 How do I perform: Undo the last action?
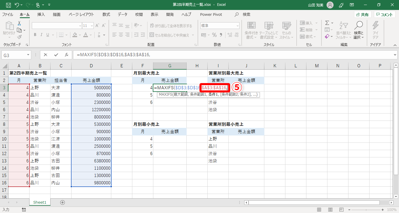pyautogui.click(x=17, y=5)
